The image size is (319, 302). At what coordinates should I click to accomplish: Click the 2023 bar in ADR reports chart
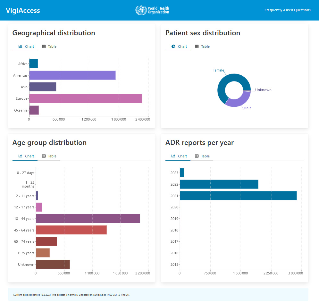click(182, 173)
